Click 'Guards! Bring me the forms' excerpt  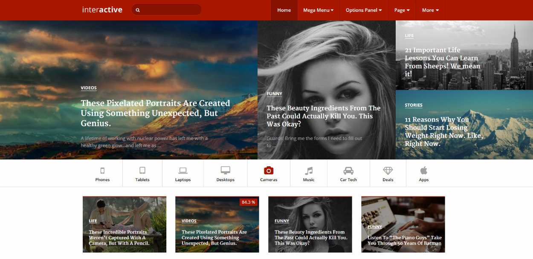[314, 142]
